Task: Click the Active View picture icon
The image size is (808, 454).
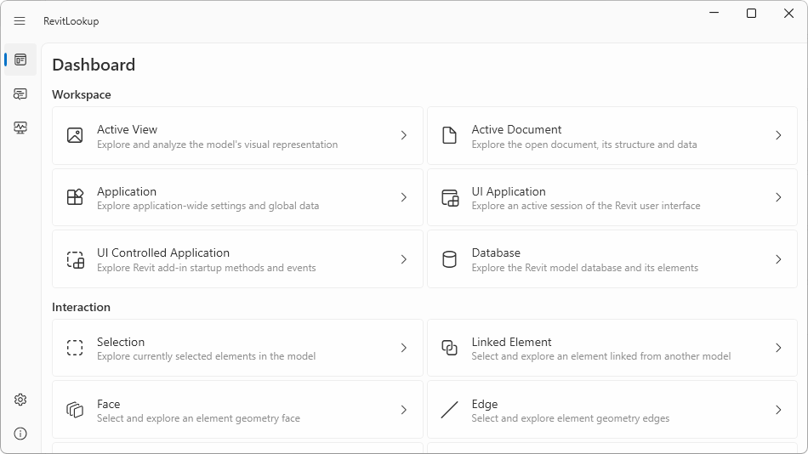Action: (75, 135)
